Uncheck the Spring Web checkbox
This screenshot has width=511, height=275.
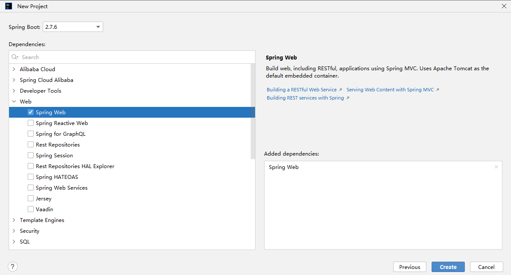31,112
